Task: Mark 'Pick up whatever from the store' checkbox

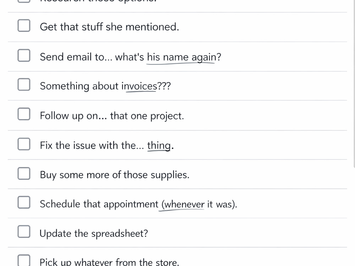Action: pyautogui.click(x=24, y=260)
